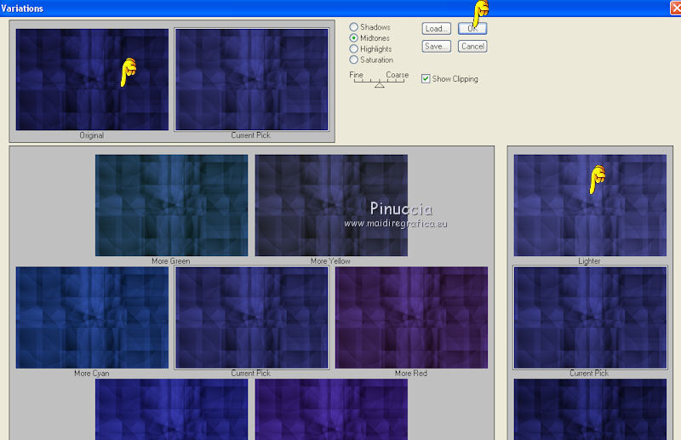Viewport: 681px width, 440px height.
Task: Click the More Cyan thumbnail
Action: [92, 317]
